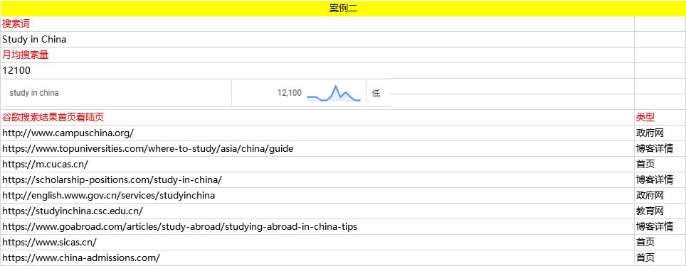Screen dimensions: 686x266
Task: Select the 谷歌搜索结果首页着陆页 header cell
Action: pos(317,117)
